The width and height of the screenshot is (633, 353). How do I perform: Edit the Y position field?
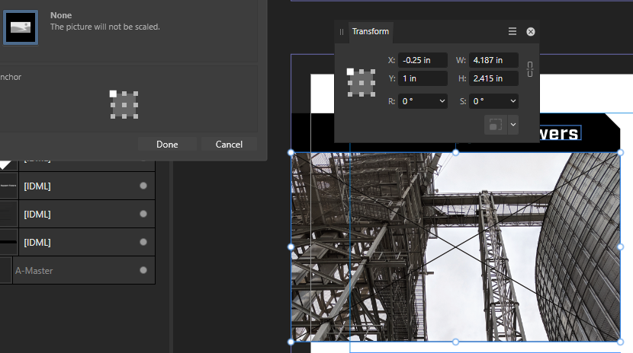coord(423,78)
